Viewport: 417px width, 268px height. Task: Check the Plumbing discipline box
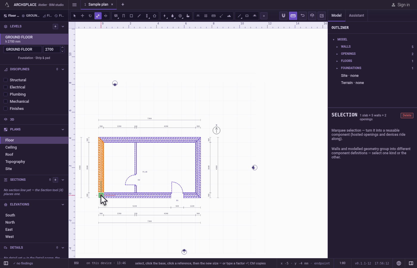point(5,94)
